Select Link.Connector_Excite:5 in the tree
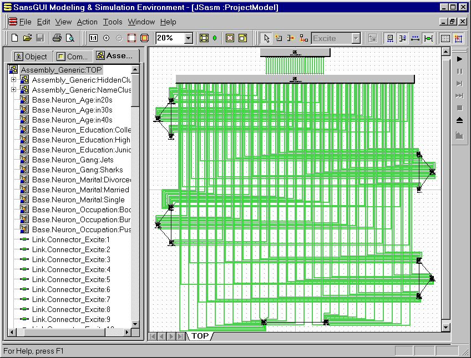471x358 pixels. 70,279
